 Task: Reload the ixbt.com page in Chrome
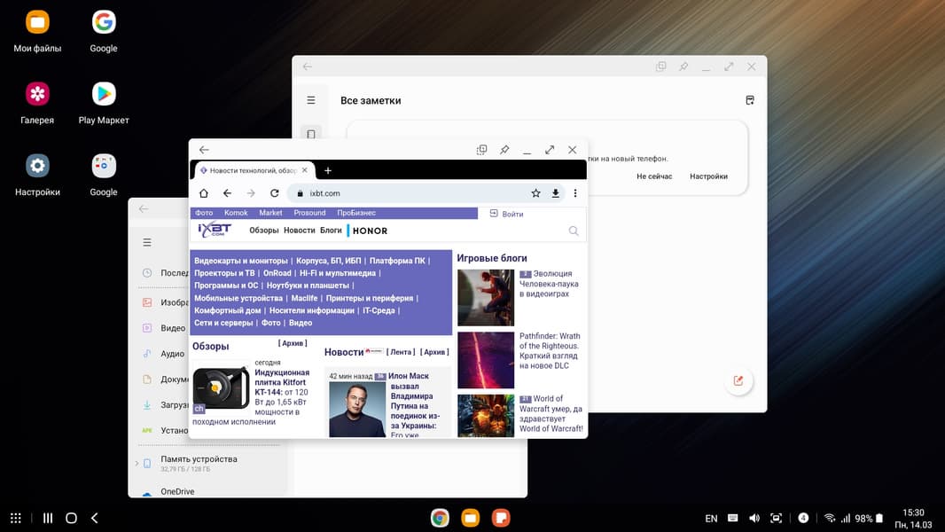click(275, 193)
